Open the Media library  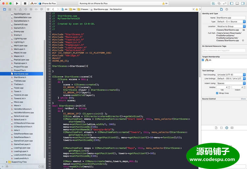(x=232, y=128)
